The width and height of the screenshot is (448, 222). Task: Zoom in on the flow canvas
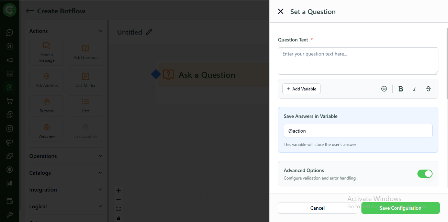(119, 190)
